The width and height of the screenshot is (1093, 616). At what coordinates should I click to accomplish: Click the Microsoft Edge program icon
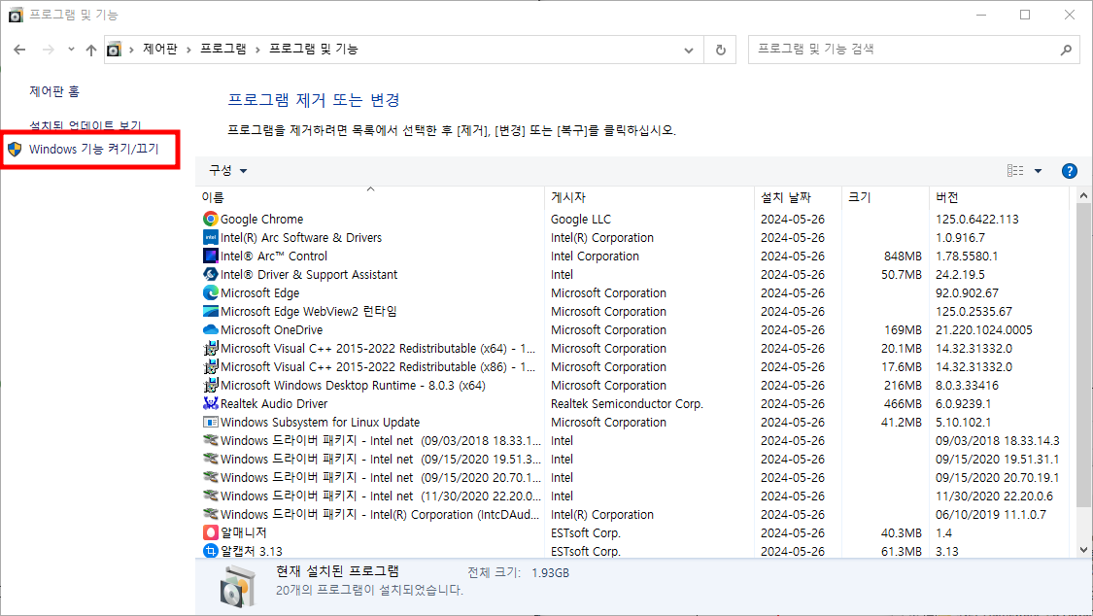pos(211,292)
